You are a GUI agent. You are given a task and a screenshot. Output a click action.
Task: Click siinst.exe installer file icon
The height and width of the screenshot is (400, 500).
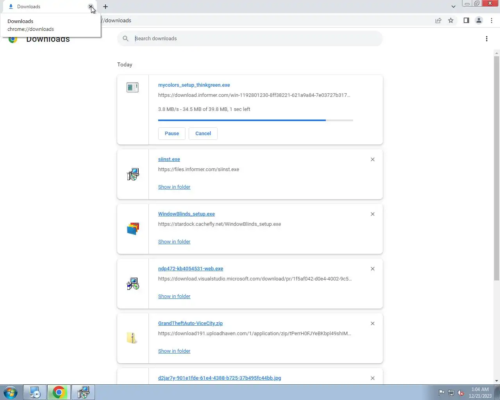point(133,174)
